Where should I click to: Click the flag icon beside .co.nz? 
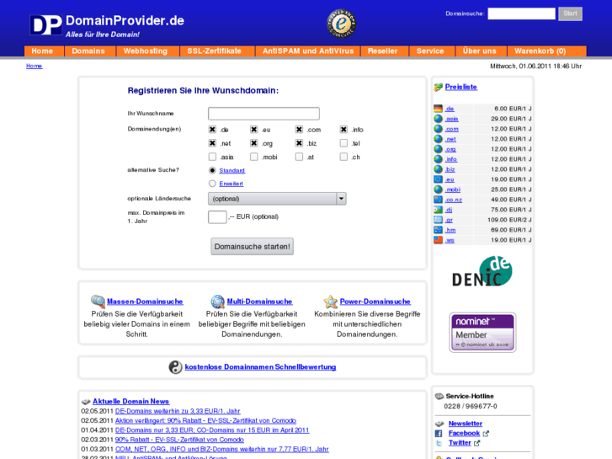pos(439,200)
